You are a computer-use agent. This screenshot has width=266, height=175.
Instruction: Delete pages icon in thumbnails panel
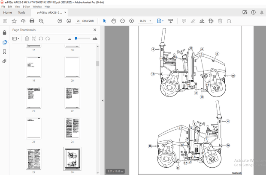(x=27, y=38)
